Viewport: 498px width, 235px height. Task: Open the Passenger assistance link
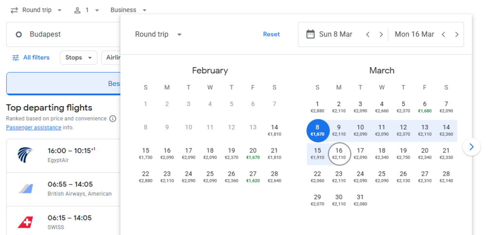pyautogui.click(x=34, y=127)
